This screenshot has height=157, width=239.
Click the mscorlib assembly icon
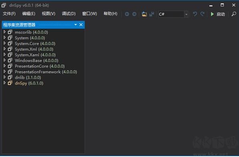point(10,32)
